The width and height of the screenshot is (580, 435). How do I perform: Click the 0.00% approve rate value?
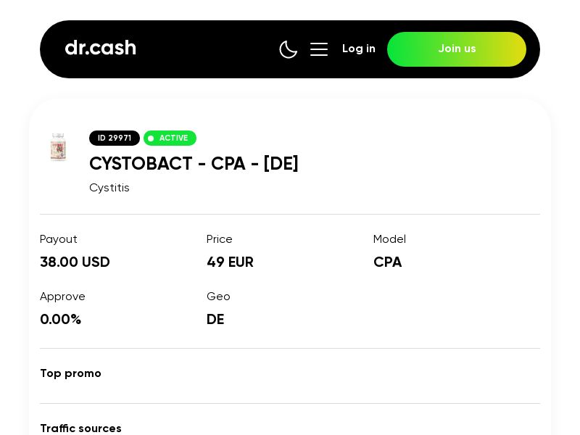[60, 319]
